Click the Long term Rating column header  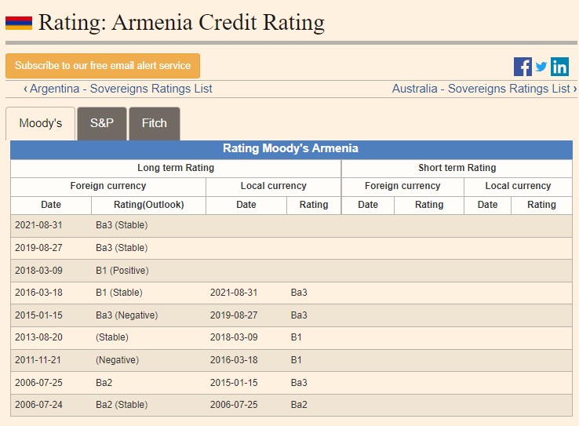click(176, 168)
